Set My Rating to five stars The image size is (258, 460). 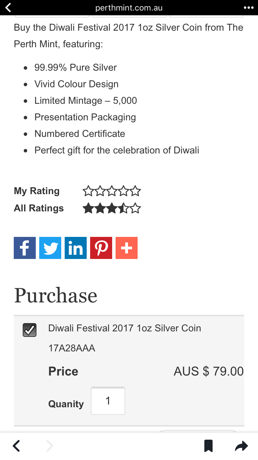point(136,191)
